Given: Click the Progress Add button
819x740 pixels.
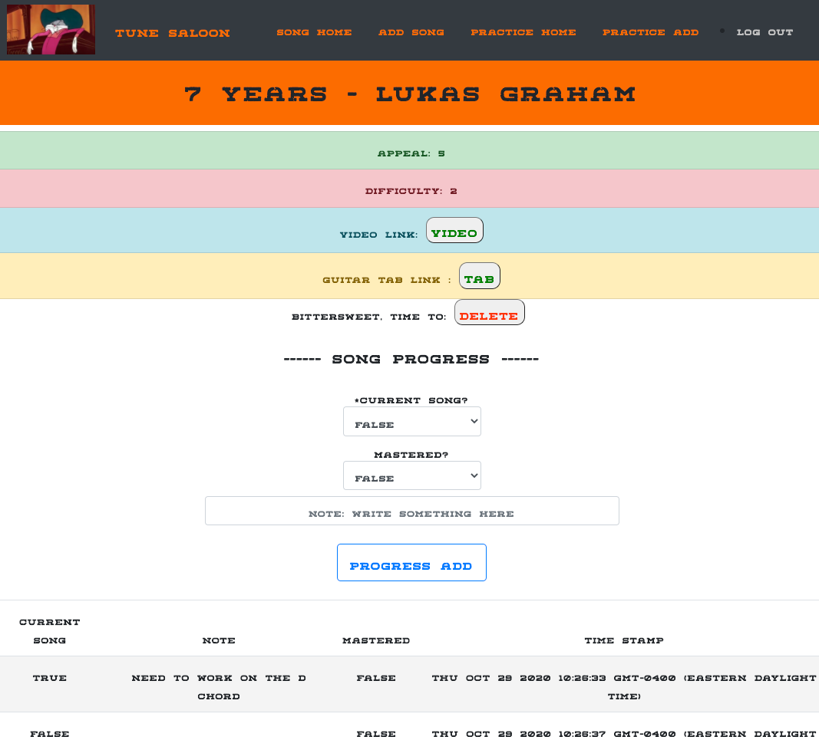Looking at the screenshot, I should pos(411,563).
